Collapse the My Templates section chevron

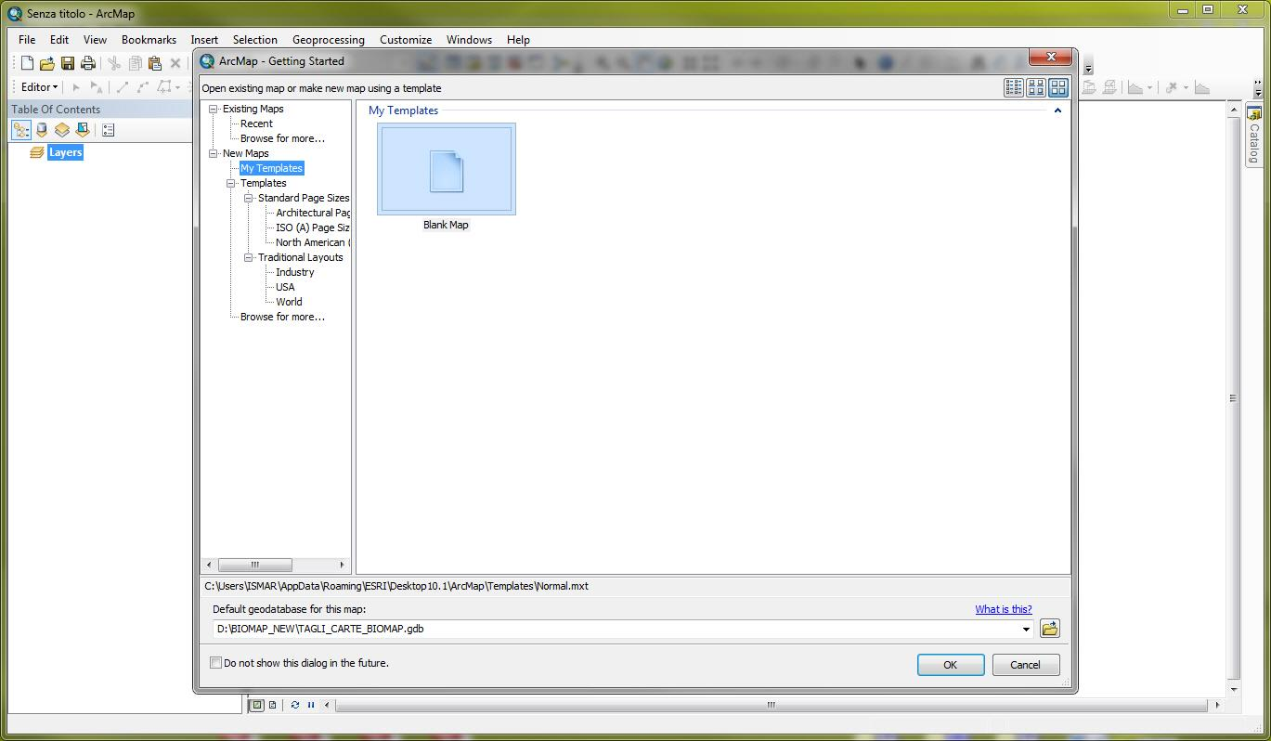(1057, 110)
